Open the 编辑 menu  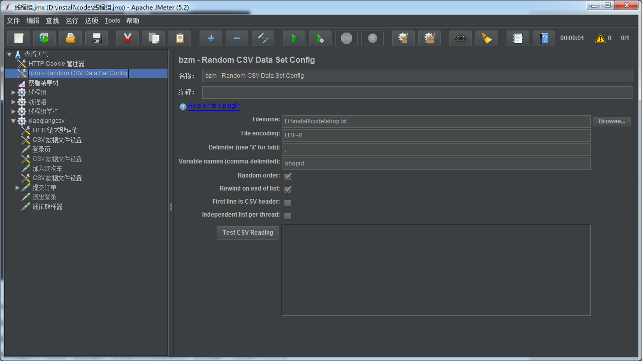click(x=33, y=21)
